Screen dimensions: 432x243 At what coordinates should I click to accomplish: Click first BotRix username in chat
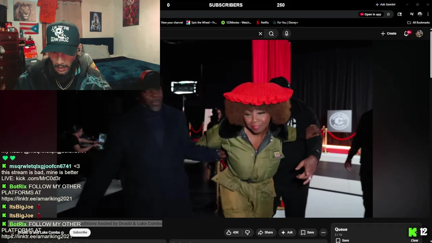(18, 187)
